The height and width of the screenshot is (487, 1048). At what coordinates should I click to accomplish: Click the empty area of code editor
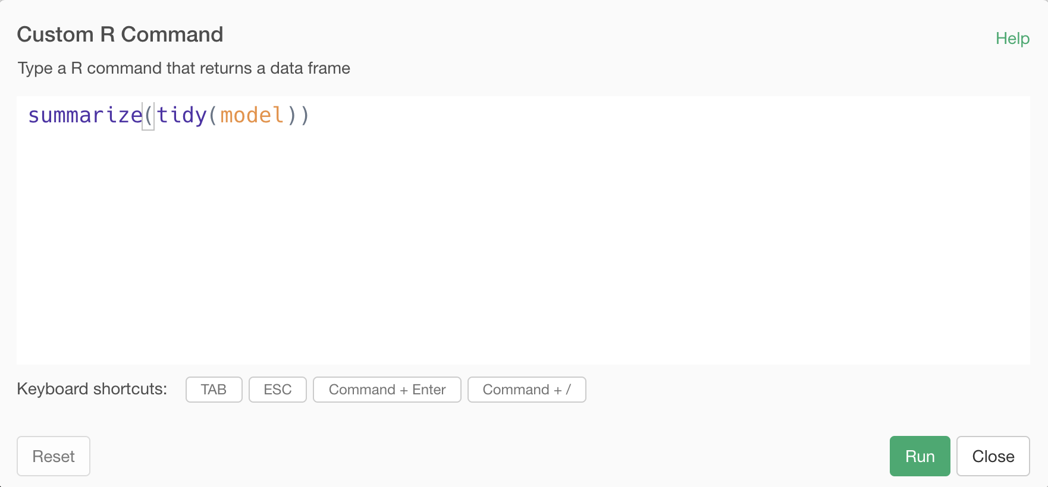point(523,249)
